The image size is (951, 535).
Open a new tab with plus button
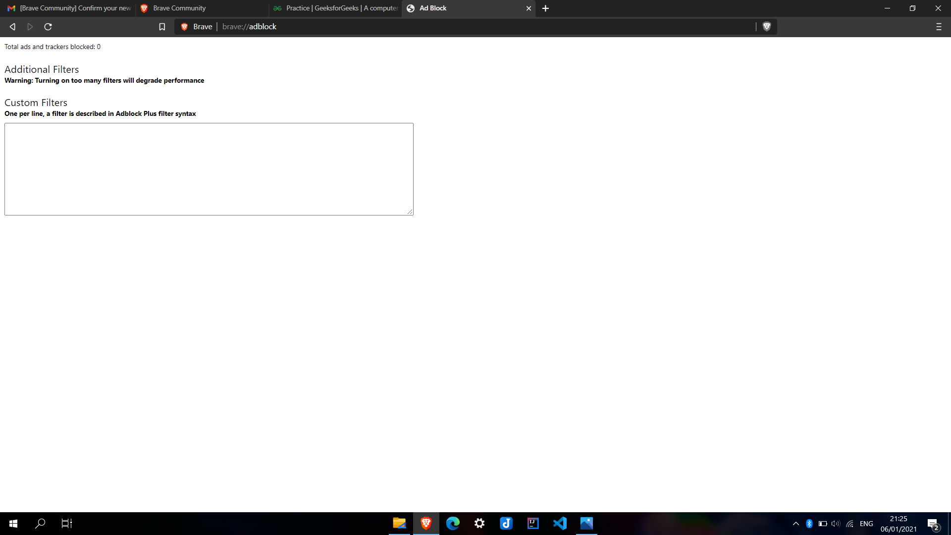(x=545, y=8)
